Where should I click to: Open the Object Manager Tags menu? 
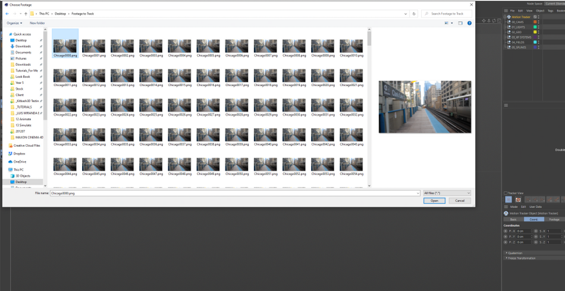click(550, 11)
